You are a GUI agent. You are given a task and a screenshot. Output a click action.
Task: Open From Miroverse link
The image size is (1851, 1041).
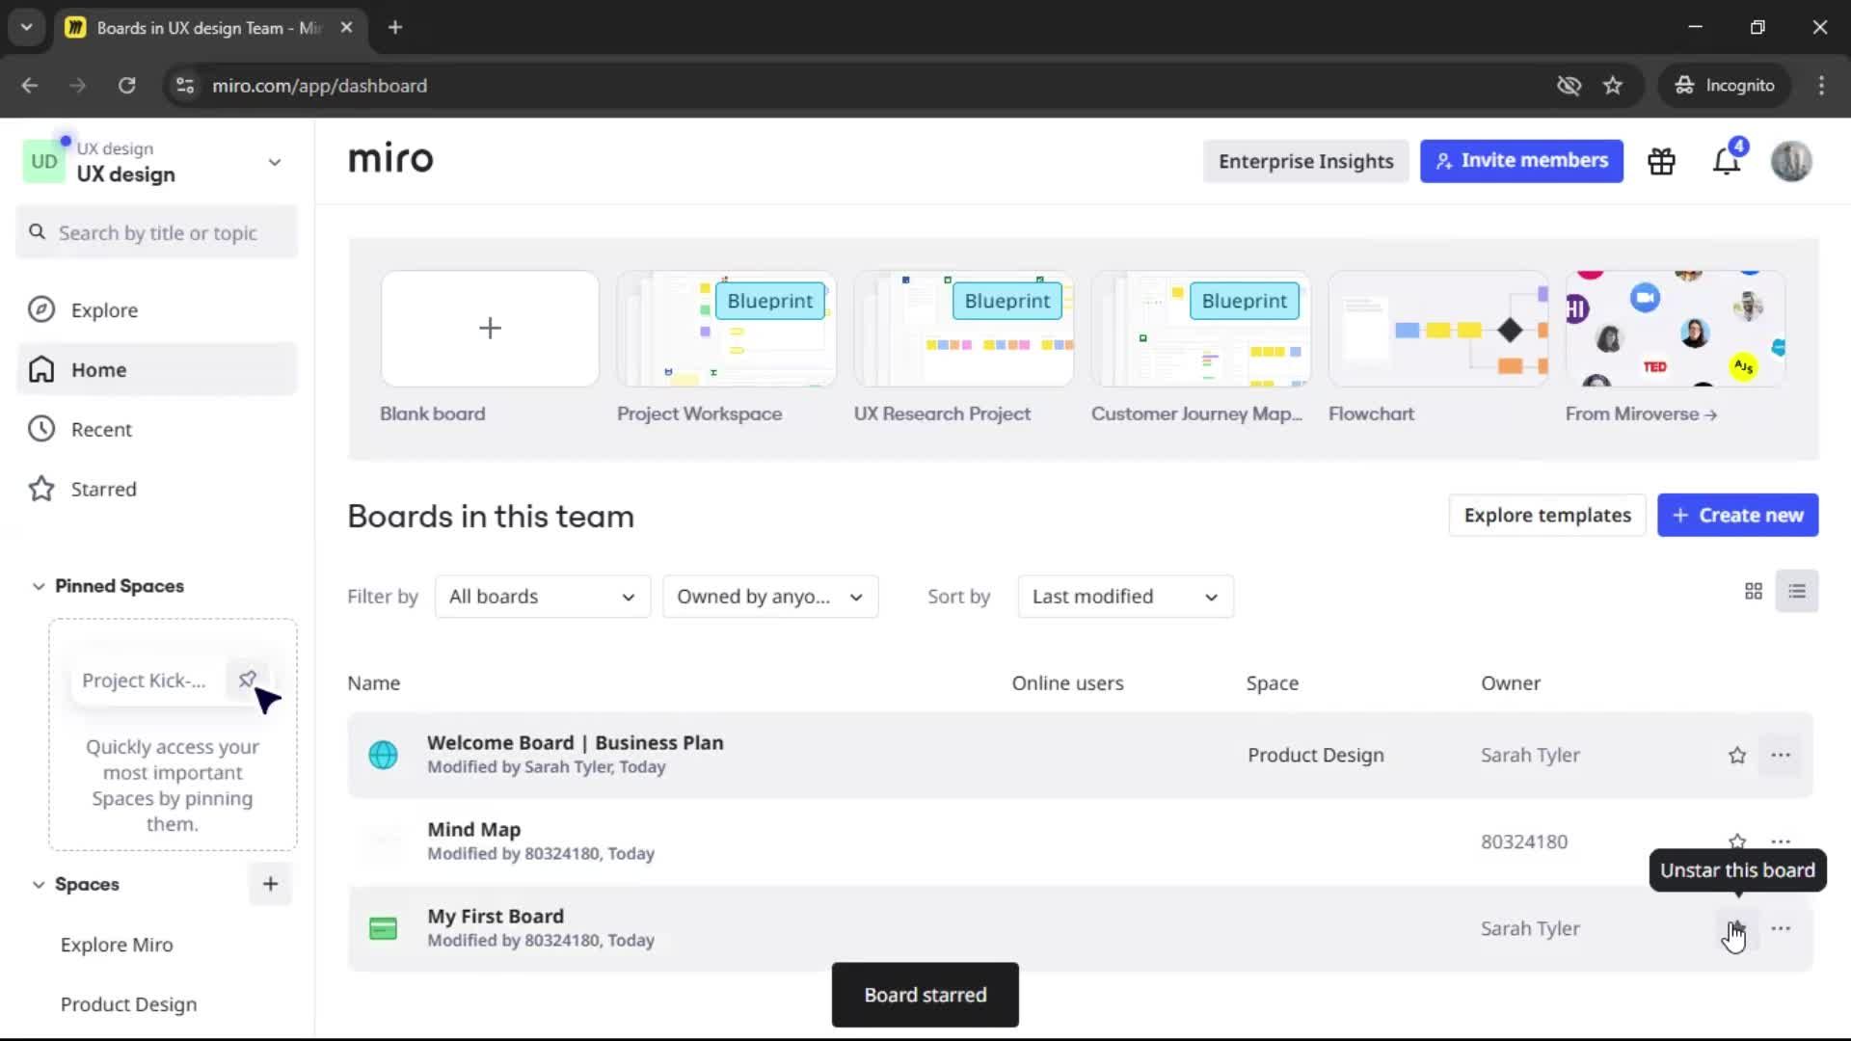(x=1641, y=414)
